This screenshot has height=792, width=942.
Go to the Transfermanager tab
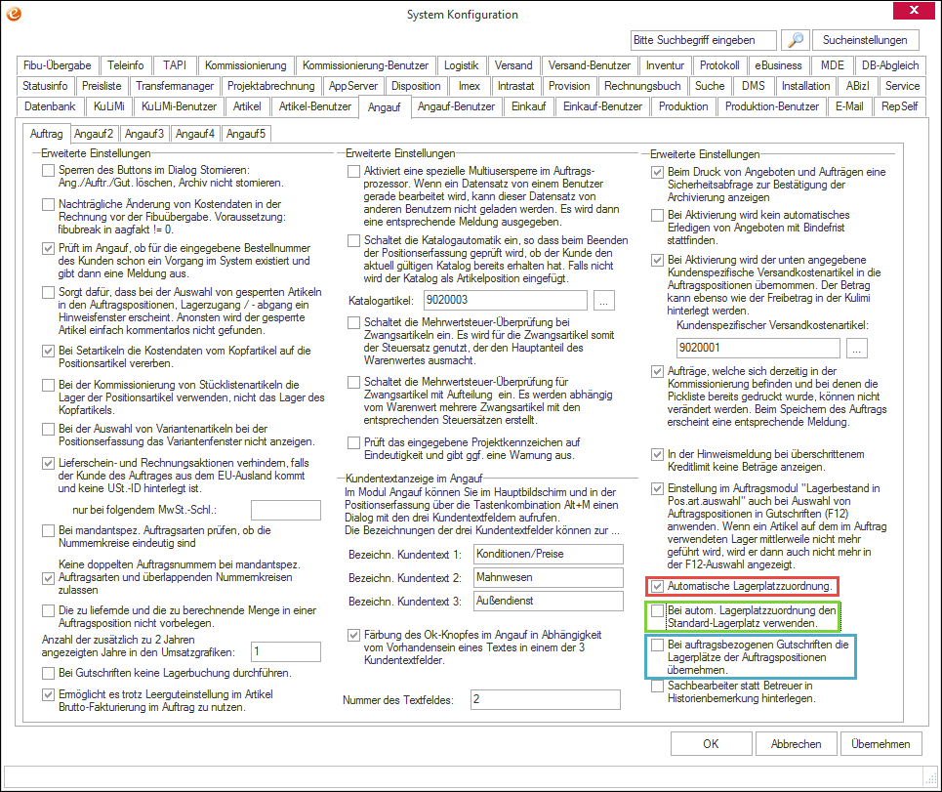pyautogui.click(x=175, y=86)
